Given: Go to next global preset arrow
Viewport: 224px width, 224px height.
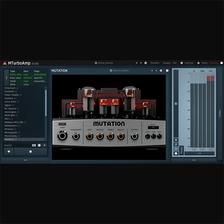Looking at the screenshot, I should [x=141, y=63].
